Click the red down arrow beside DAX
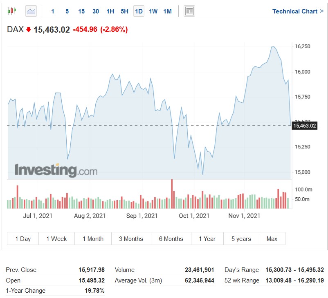The image size is (328, 298). point(29,30)
